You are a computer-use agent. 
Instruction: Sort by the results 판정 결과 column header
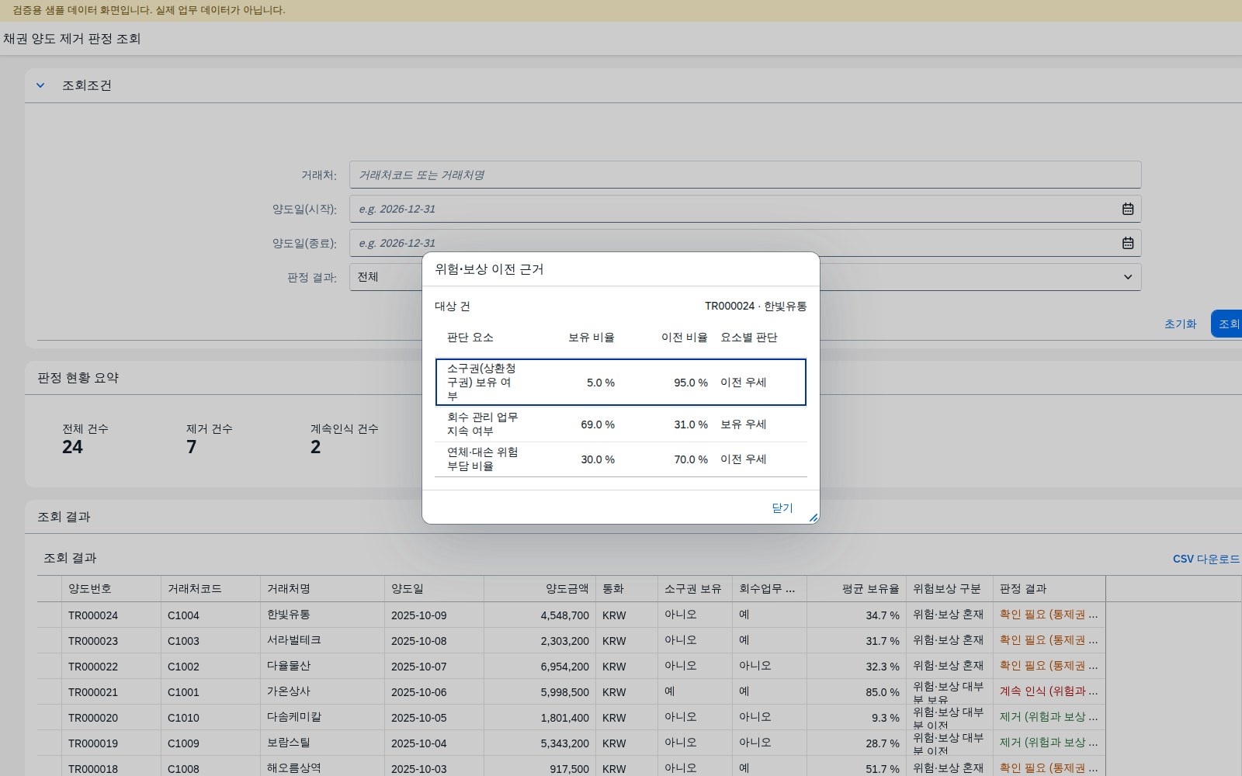pyautogui.click(x=1049, y=589)
